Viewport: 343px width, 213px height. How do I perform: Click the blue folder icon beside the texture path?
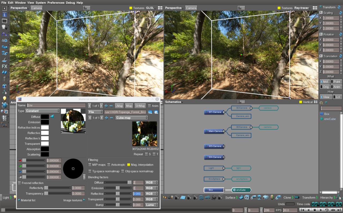150,112
